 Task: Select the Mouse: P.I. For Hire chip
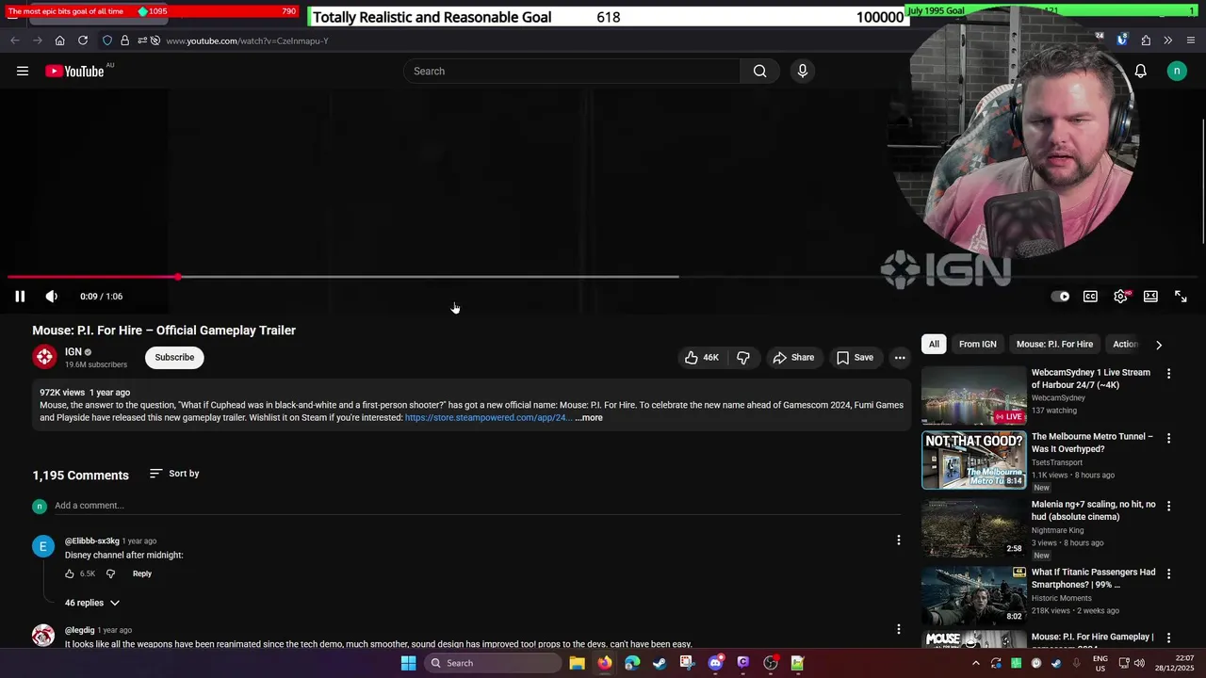pos(1054,344)
